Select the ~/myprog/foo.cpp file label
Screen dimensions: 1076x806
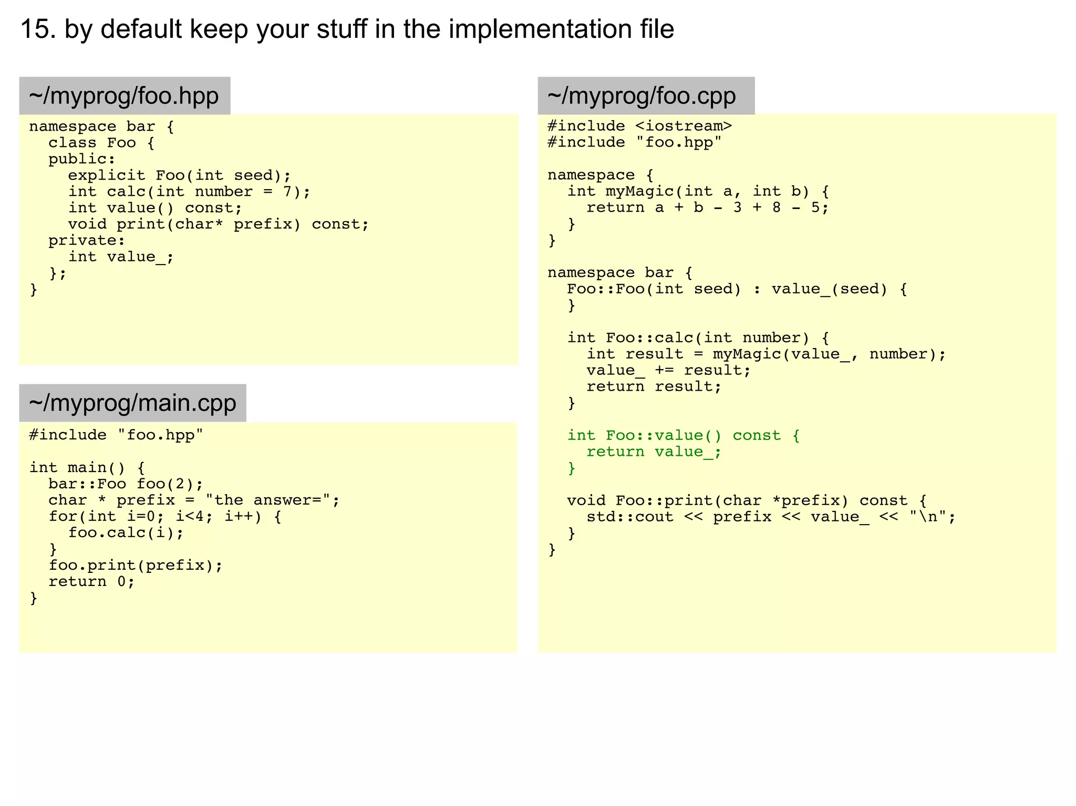(646, 96)
